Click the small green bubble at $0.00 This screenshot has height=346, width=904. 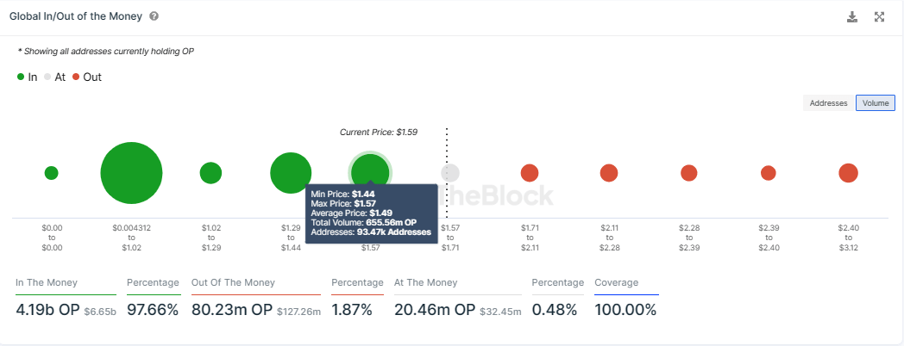[x=51, y=173]
